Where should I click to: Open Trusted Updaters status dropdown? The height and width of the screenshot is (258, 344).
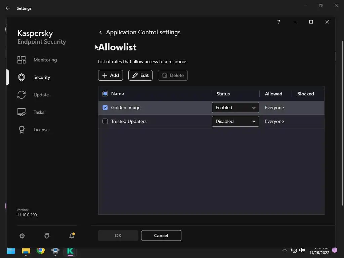coord(235,121)
